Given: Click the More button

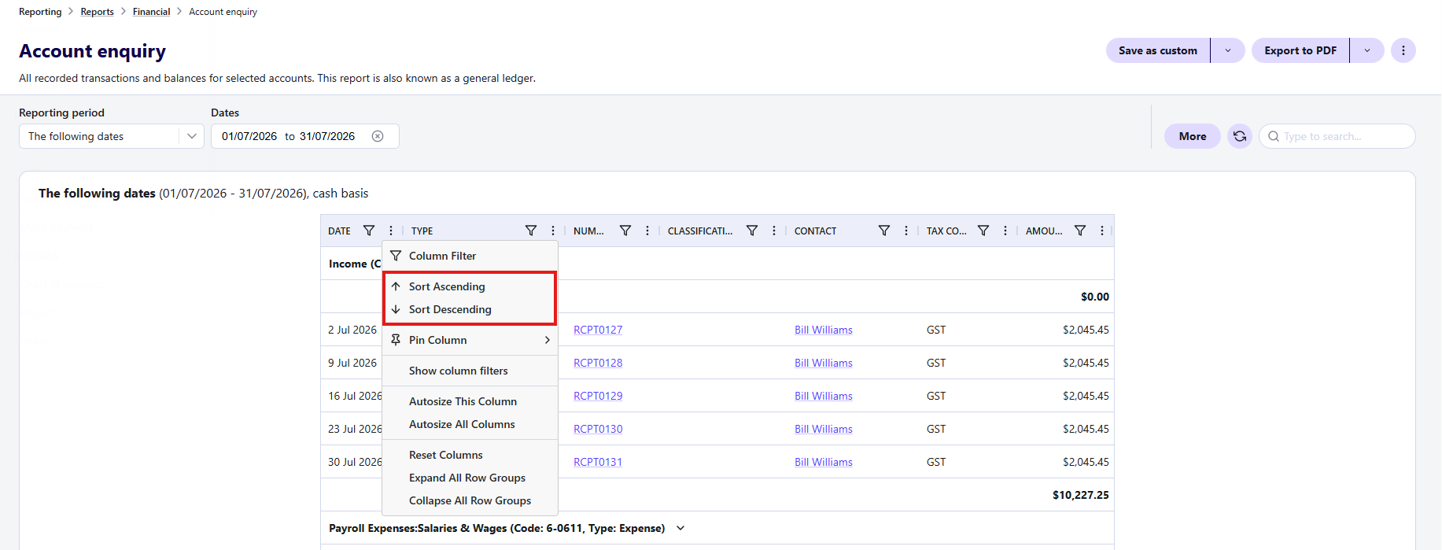Looking at the screenshot, I should (x=1193, y=136).
